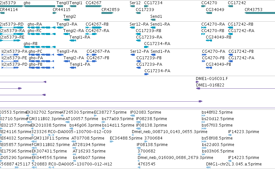
Task: Select the DME1-016B22 clone label
Action: click(210, 85)
